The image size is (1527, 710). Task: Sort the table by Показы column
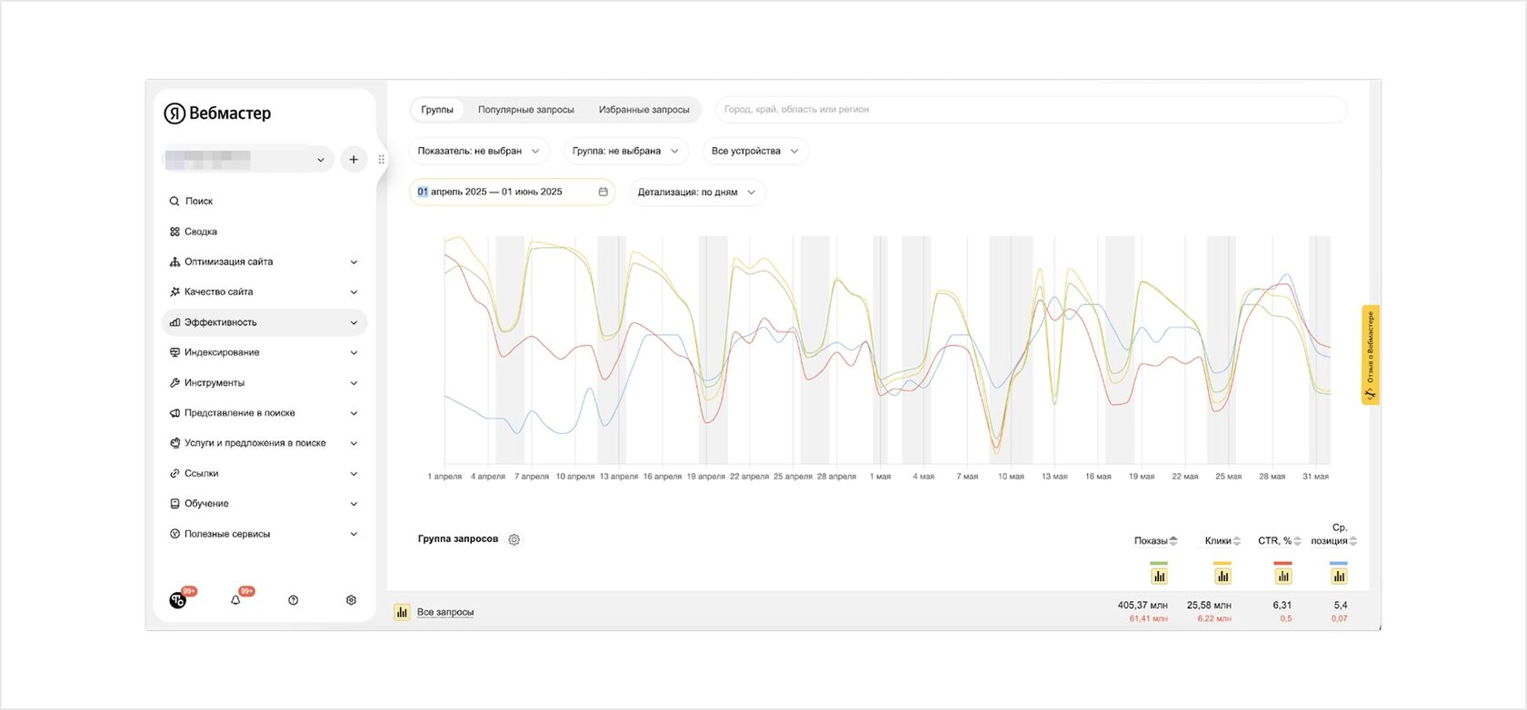point(1155,541)
